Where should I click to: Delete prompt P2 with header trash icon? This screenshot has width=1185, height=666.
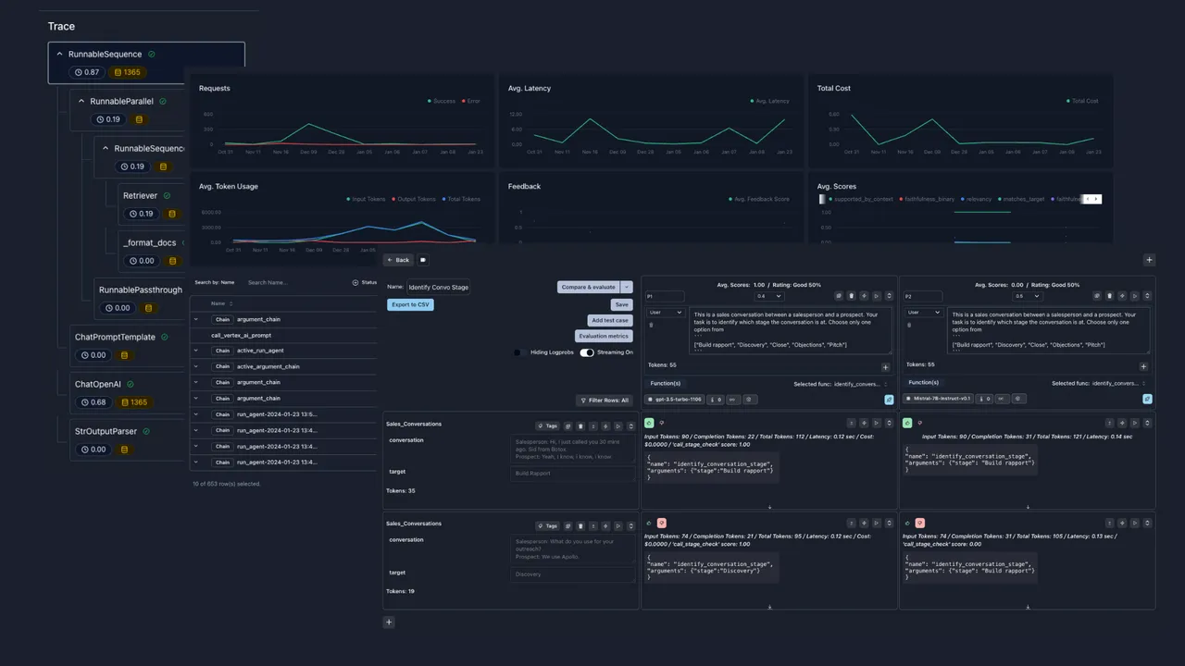pyautogui.click(x=1109, y=296)
